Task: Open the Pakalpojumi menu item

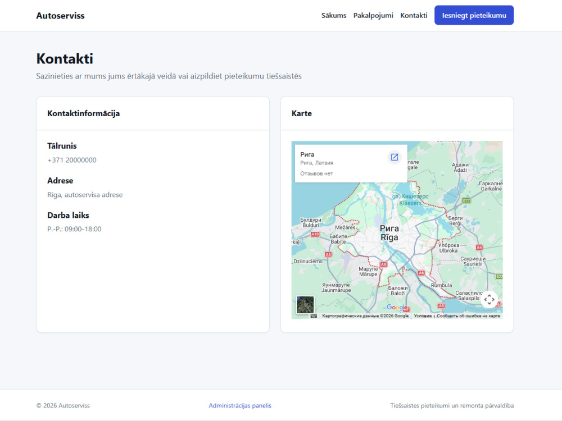Action: click(373, 15)
